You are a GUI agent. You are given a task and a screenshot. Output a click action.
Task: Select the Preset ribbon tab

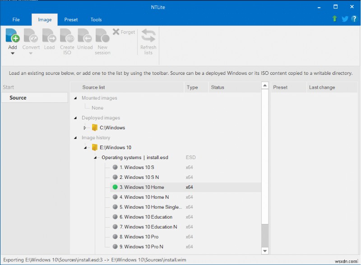pos(71,19)
